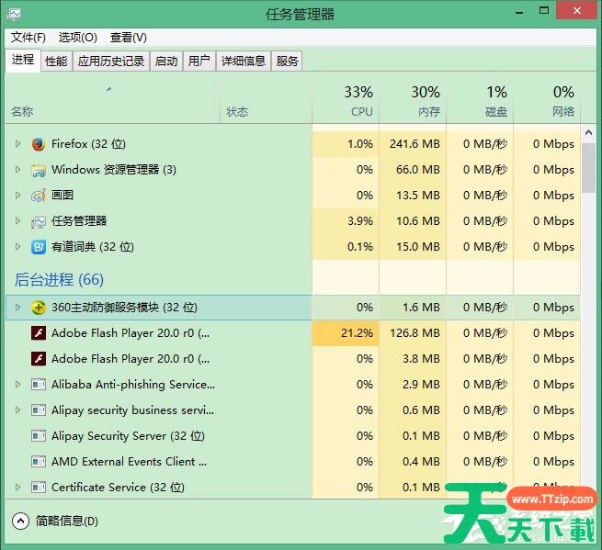Expand the Windows 资源管理器 process group
The image size is (602, 550).
click(x=17, y=170)
